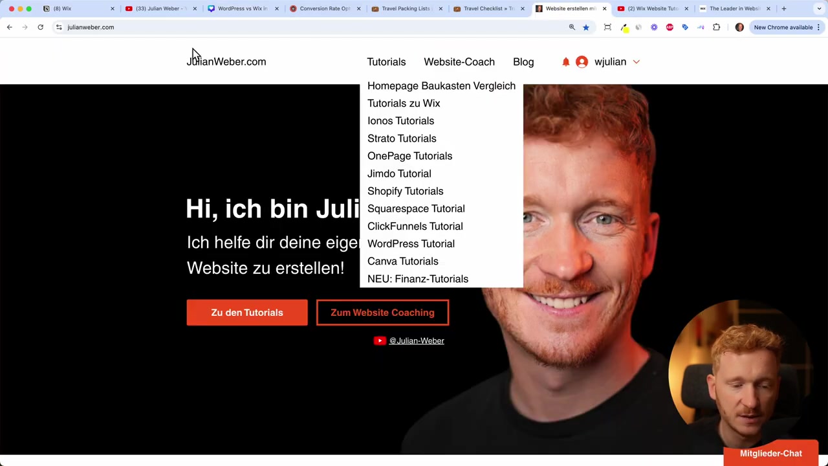Screen dimensions: 828x466
Task: Open a new browser tab with plus
Action: [x=783, y=8]
